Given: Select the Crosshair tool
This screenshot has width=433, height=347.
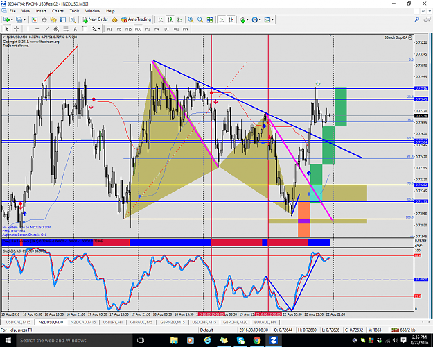Looking at the screenshot, I should pos(17,28).
